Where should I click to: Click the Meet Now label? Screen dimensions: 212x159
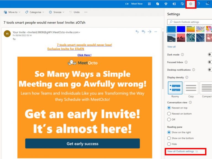pyautogui.click(x=137, y=4)
